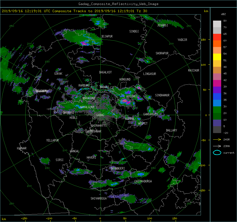Click the yellow 24SR track arrow in legend
The image size is (237, 222).
tap(217, 140)
